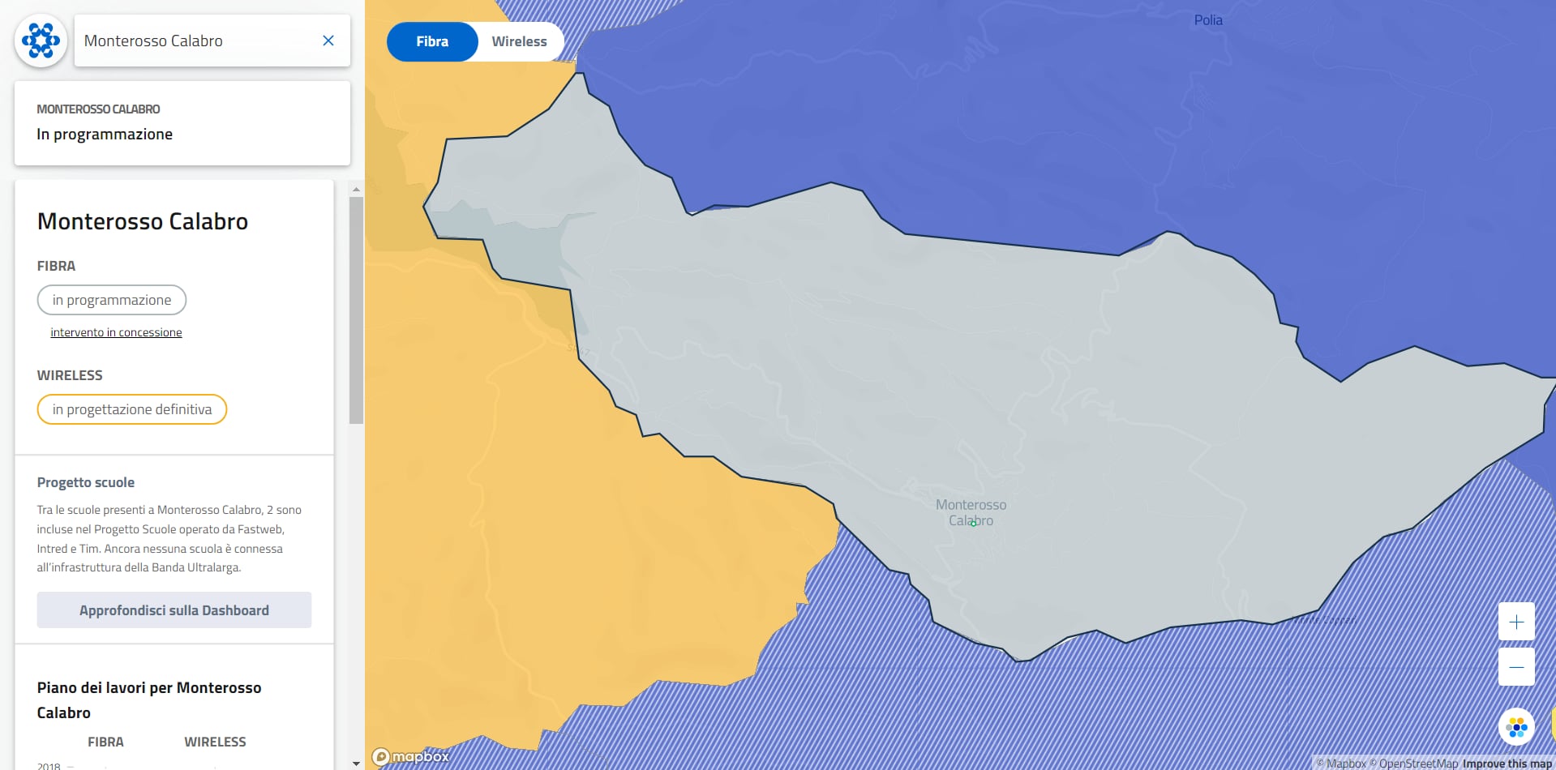Click the 'Monterosso Calabro' panel title

(143, 221)
